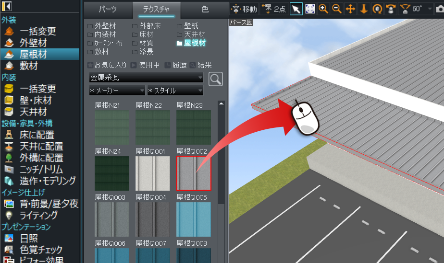Select the 外部床 texture folder

point(147,26)
